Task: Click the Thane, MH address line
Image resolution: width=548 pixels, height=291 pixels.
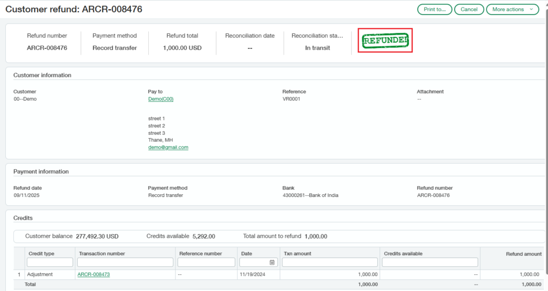Action: point(161,140)
